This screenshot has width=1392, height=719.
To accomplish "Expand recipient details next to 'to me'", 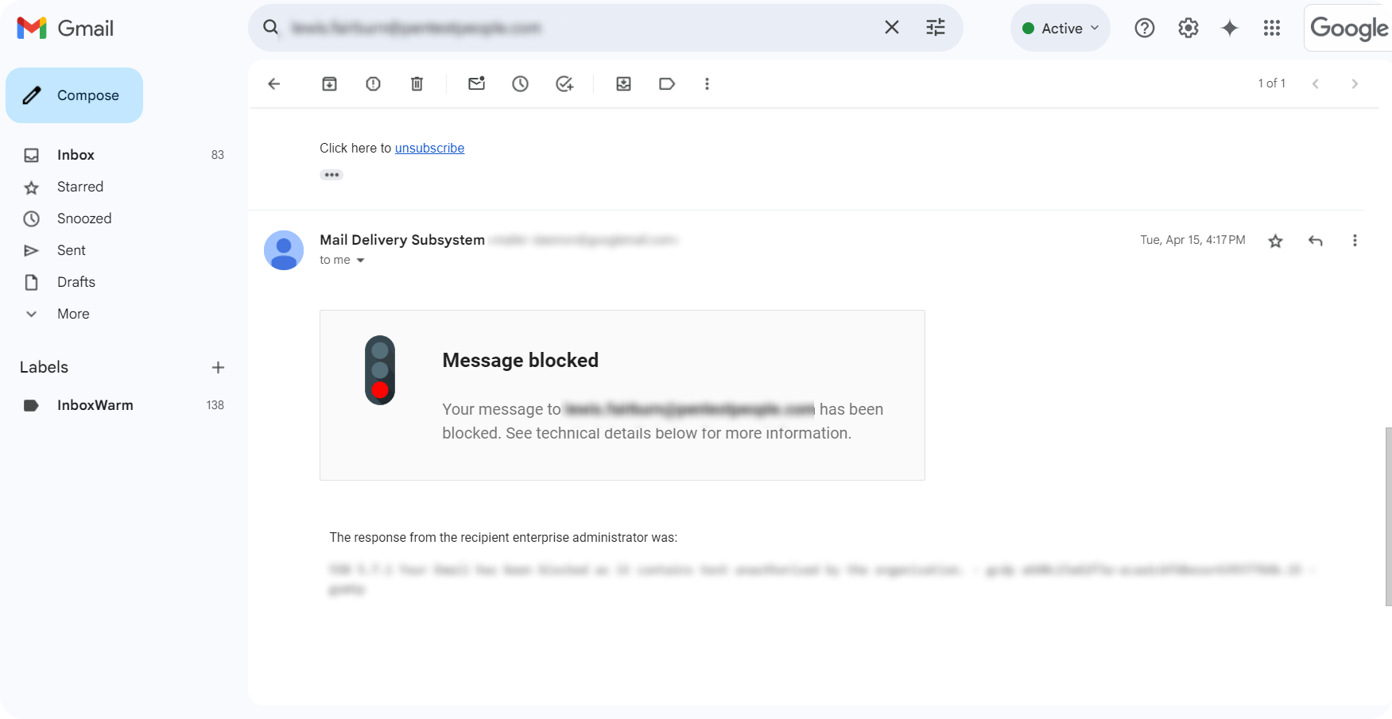I will [x=360, y=261].
